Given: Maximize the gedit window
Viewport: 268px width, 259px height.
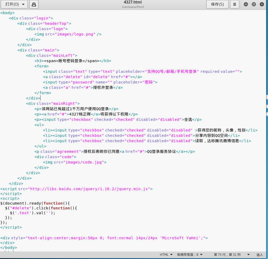Looking at the screenshot, I should (254, 4).
